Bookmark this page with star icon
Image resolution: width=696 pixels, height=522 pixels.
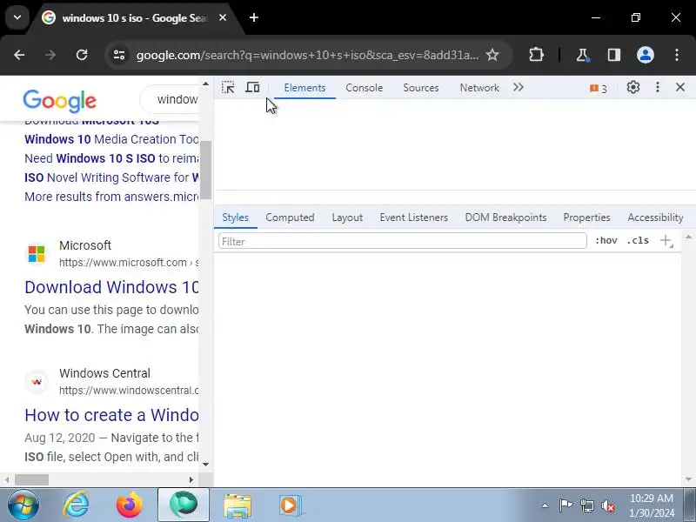(492, 55)
